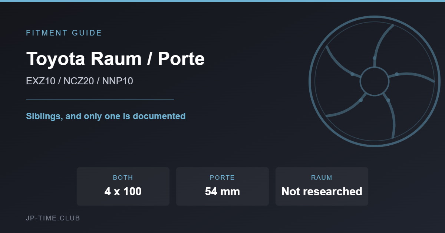The height and width of the screenshot is (233, 445).
Task: Open the JP-TIME.CLUB site link
Action: [x=53, y=218]
